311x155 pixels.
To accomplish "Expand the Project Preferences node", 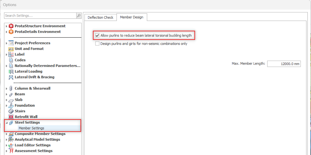I will click(x=7, y=43).
